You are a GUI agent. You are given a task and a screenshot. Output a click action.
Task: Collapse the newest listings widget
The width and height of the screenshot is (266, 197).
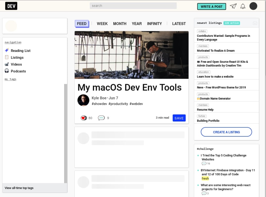coord(255,23)
